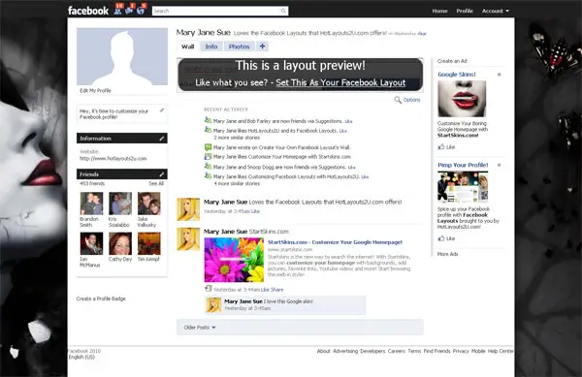Open About link in footer

323,351
